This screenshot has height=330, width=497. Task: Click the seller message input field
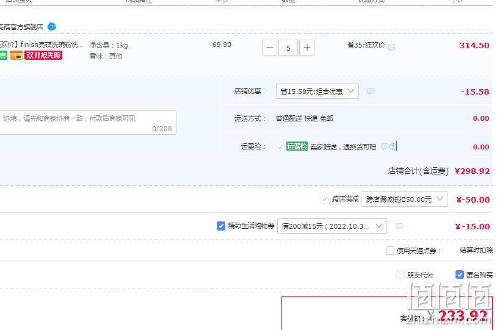88,123
